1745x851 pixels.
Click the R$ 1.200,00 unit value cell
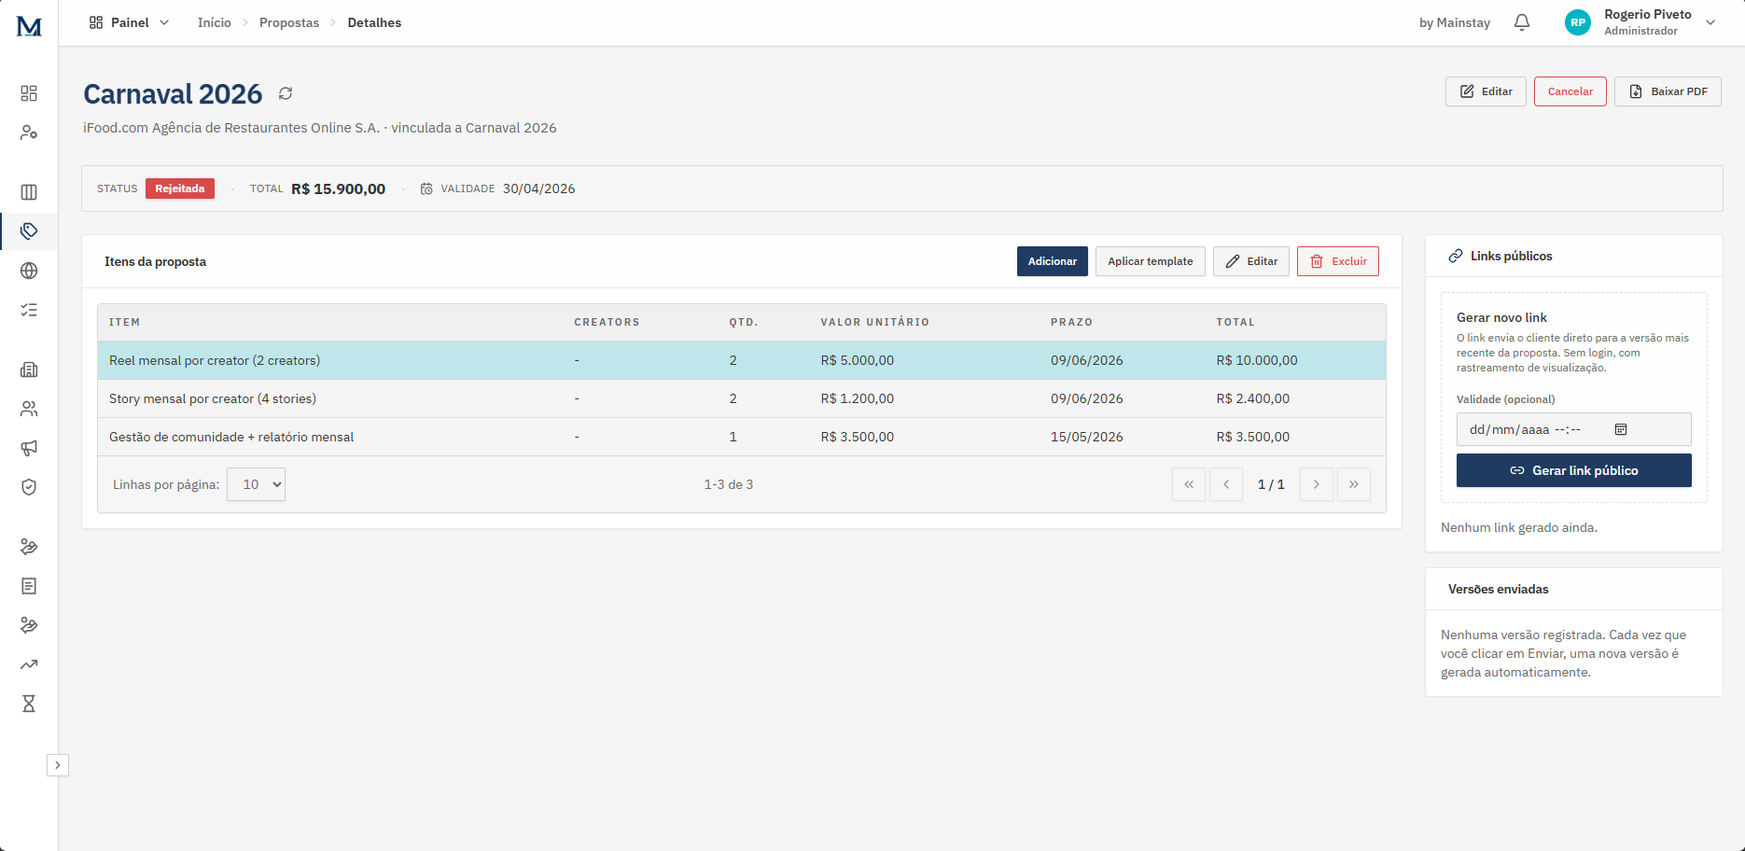[x=858, y=398]
